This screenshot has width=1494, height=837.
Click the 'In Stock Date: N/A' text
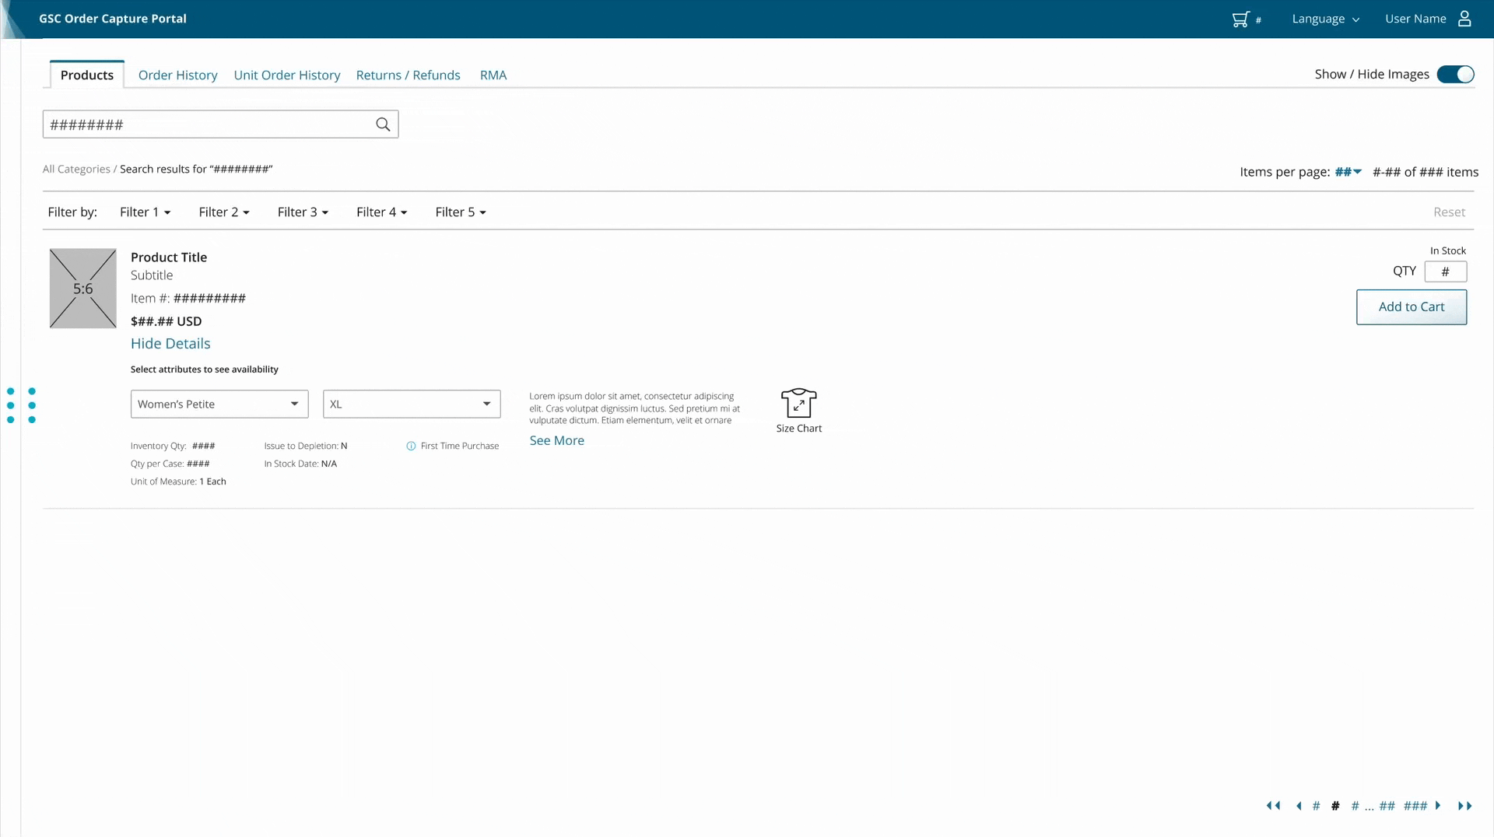click(x=300, y=464)
